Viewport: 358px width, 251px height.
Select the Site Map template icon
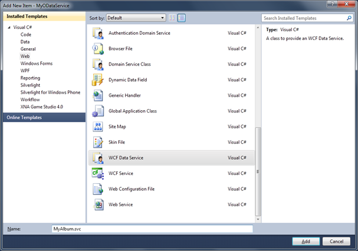[98, 127]
